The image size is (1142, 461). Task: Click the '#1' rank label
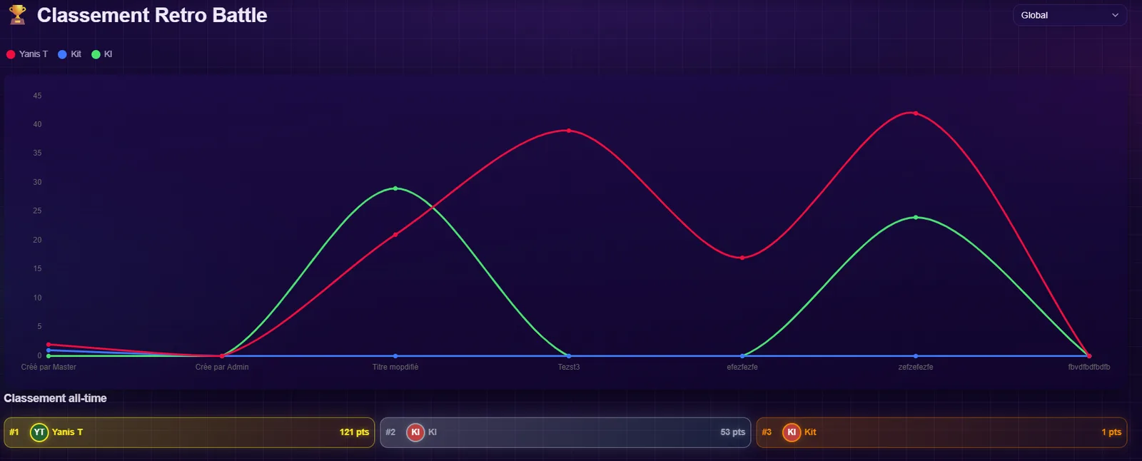point(14,432)
